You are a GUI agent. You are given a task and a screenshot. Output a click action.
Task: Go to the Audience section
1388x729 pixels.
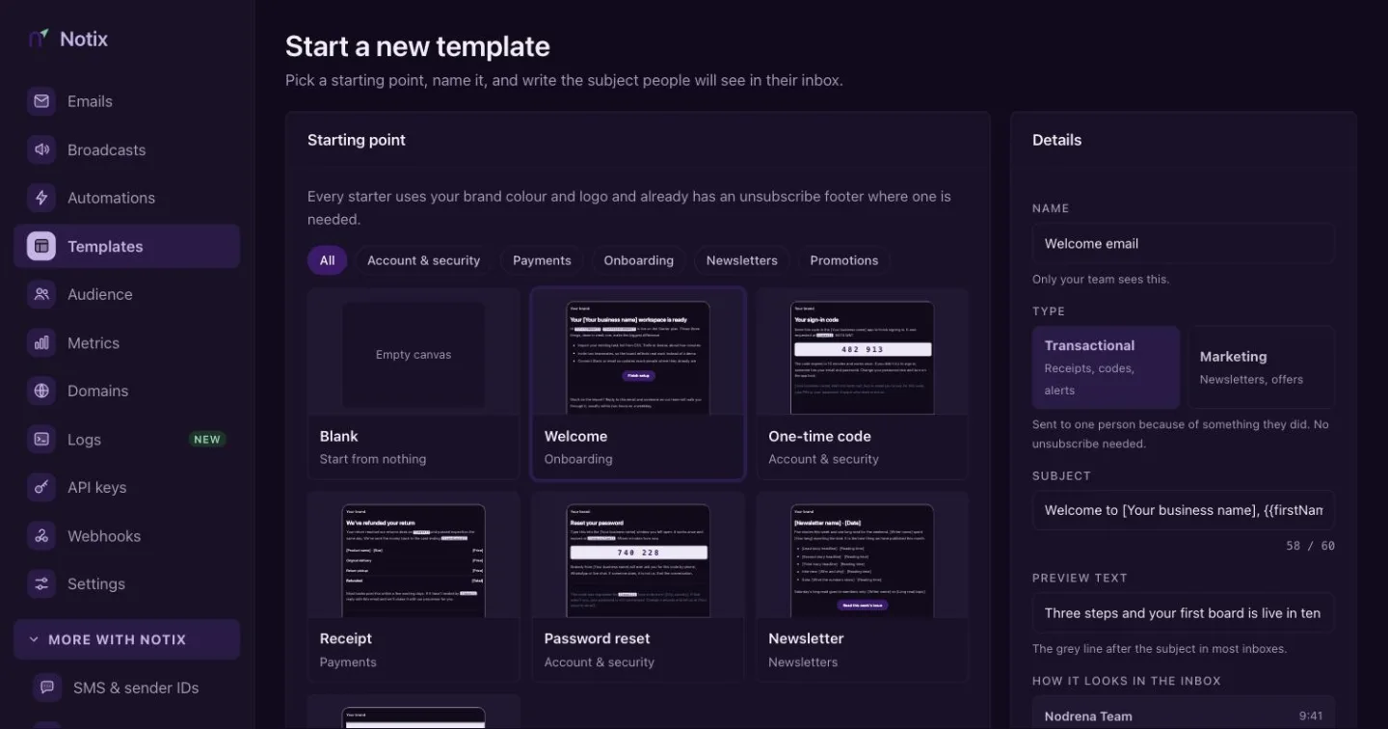pyautogui.click(x=126, y=294)
